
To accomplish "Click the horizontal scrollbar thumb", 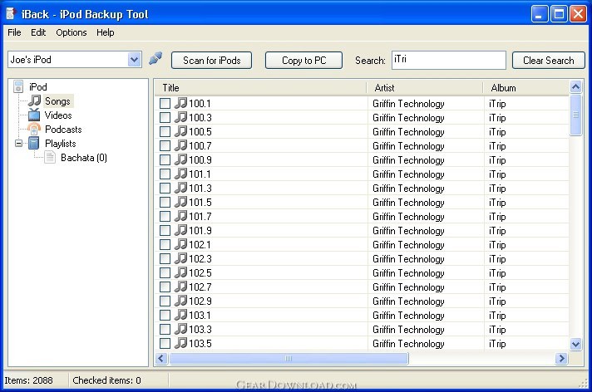I will coord(289,358).
